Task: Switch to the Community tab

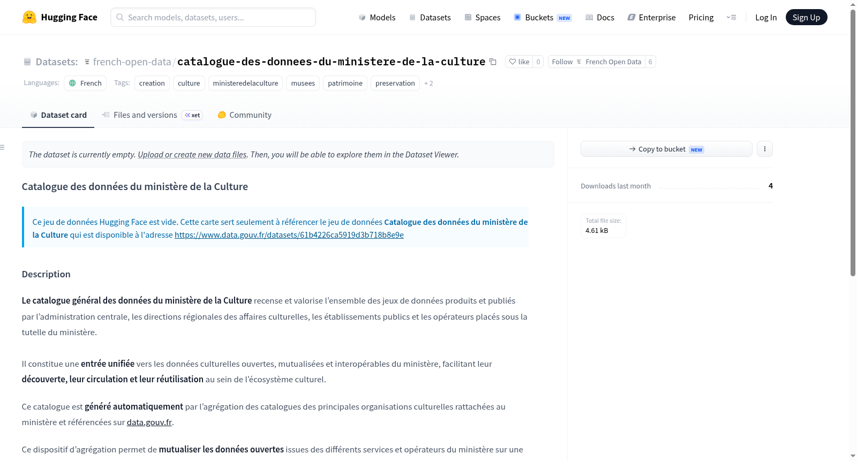Action: point(244,115)
